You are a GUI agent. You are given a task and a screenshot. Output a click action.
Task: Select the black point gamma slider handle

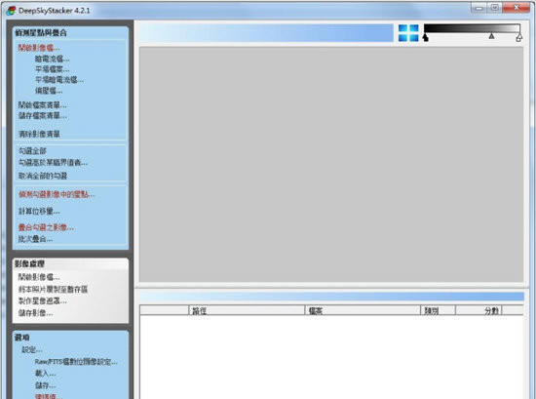425,37
